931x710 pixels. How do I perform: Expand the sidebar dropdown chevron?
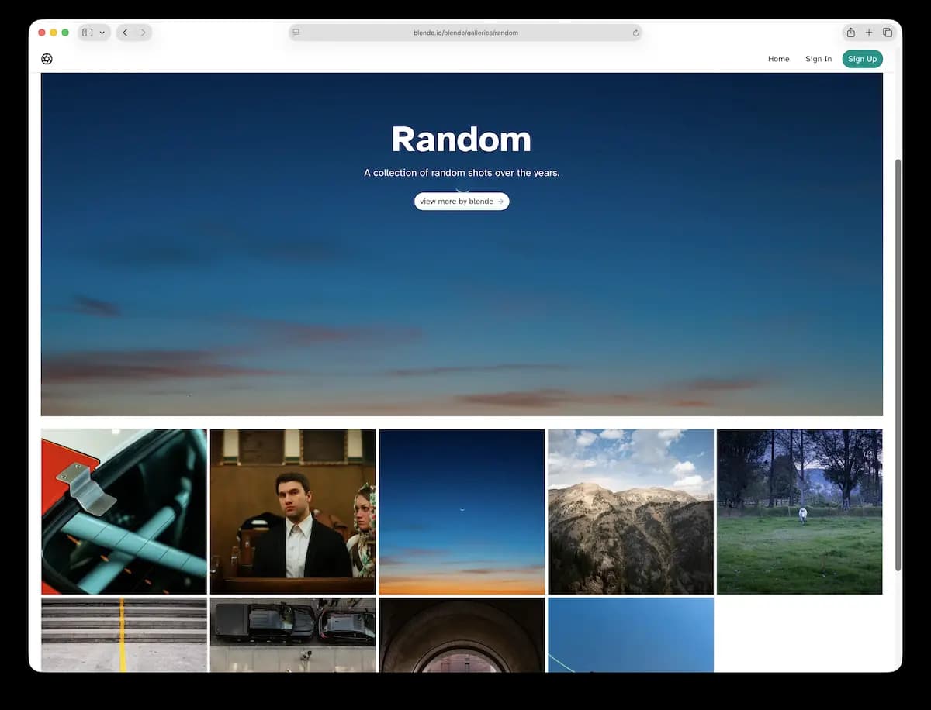tap(102, 33)
